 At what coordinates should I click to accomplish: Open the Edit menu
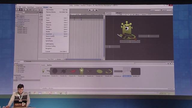(x=20, y=7)
